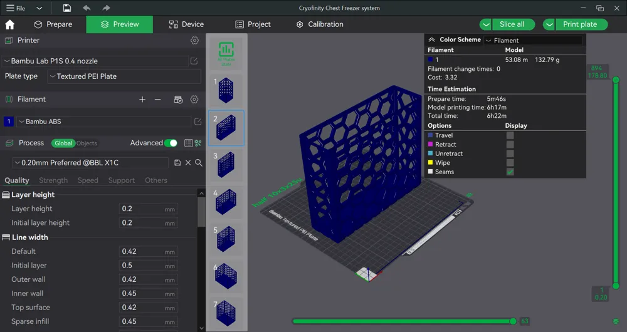This screenshot has width=627, height=332.
Task: Edit Bambu Lab P1S printer preset
Action: [x=194, y=61]
